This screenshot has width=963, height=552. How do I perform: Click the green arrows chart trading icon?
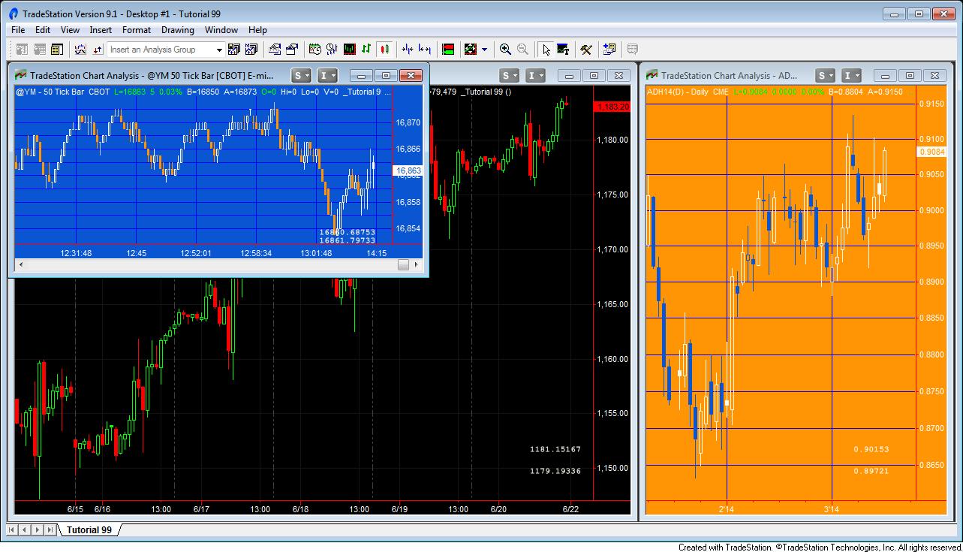pyautogui.click(x=471, y=50)
